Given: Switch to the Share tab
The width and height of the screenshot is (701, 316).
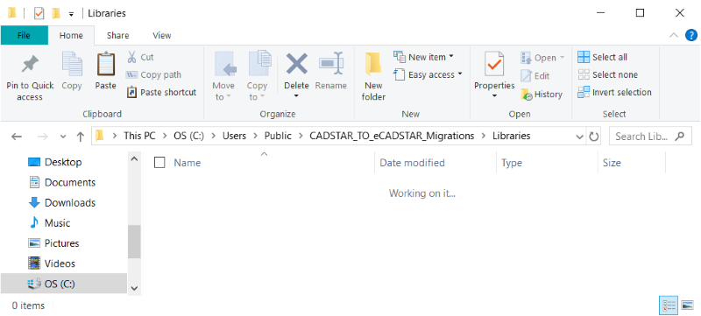Looking at the screenshot, I should coord(118,35).
